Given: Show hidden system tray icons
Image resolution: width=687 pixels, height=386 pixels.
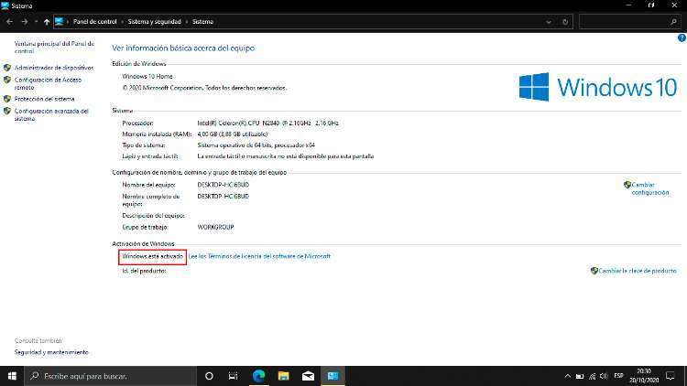Looking at the screenshot, I should point(567,376).
